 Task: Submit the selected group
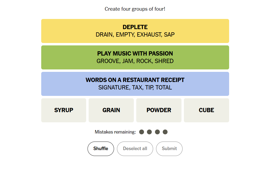tap(169, 149)
